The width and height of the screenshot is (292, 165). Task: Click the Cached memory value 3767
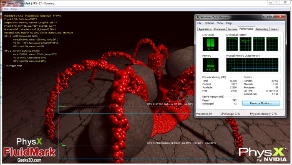tap(234, 84)
